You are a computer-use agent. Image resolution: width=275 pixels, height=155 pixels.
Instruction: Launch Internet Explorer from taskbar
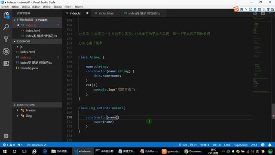(x=34, y=151)
